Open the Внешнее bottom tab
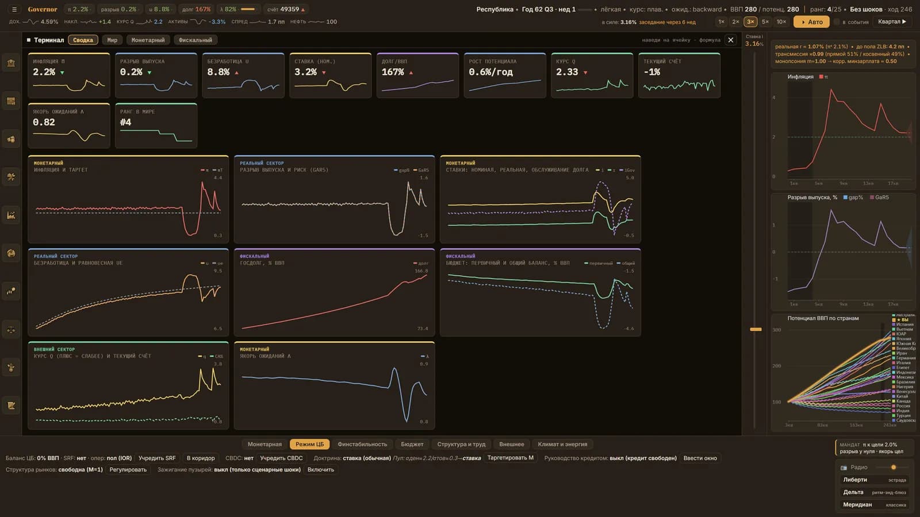 [512, 444]
